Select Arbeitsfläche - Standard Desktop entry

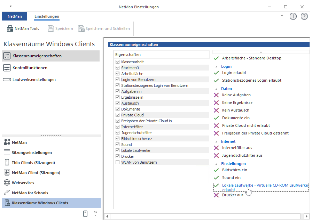point(252,58)
